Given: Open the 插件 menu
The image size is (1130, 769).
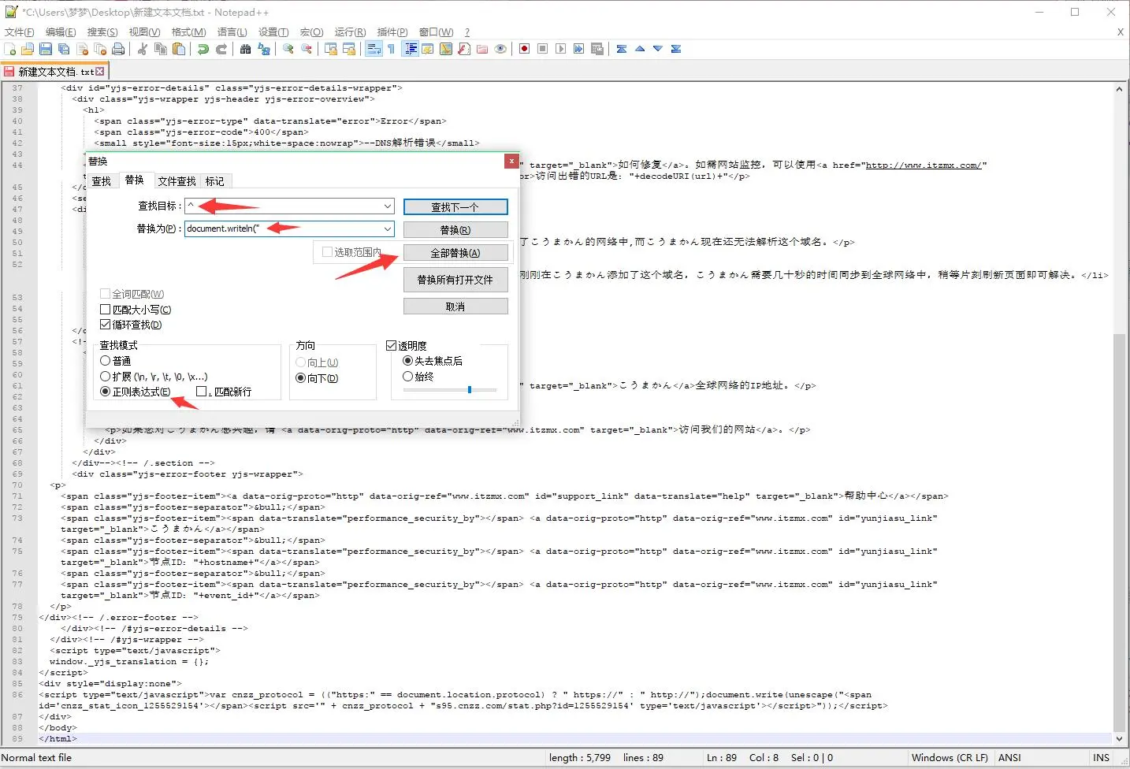Looking at the screenshot, I should click(392, 32).
